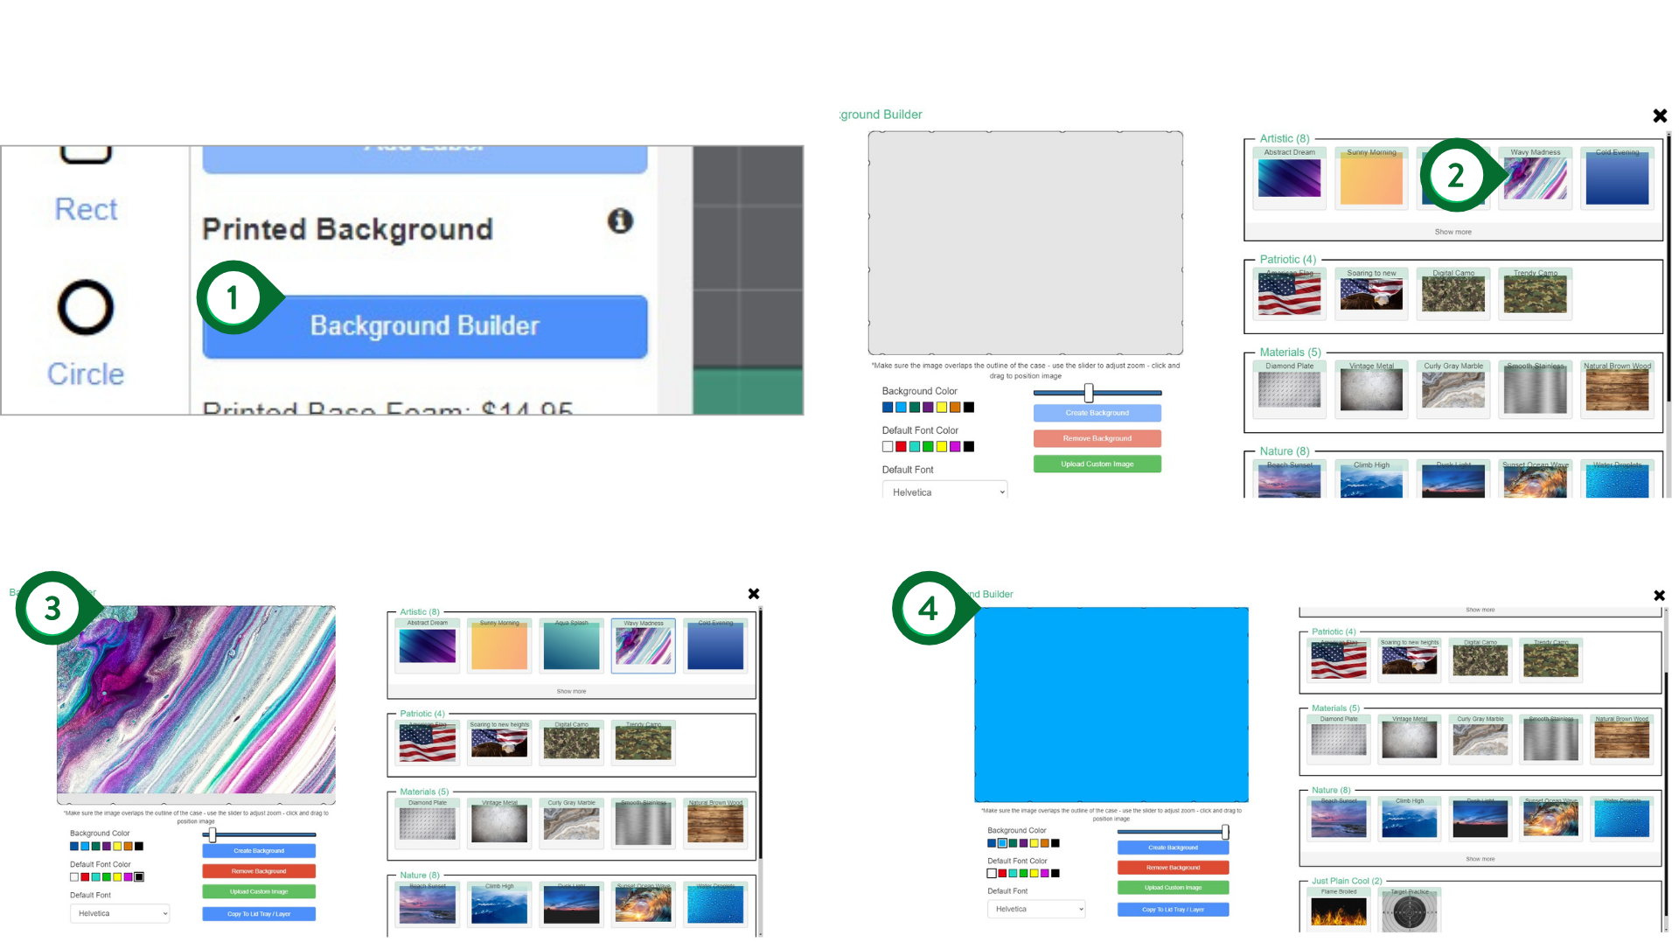1679x942 pixels.
Task: Click Show more under Nature in step 4
Action: point(1480,860)
